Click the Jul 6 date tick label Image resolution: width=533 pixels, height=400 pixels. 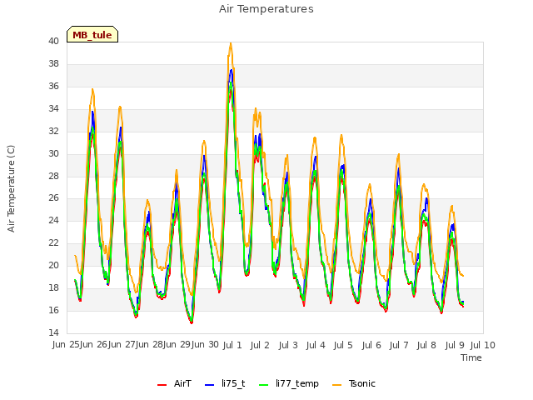coord(371,345)
